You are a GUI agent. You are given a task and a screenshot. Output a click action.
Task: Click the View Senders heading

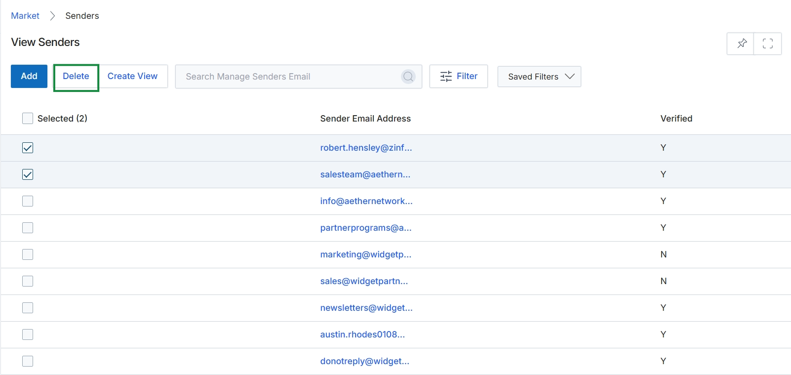click(x=45, y=42)
